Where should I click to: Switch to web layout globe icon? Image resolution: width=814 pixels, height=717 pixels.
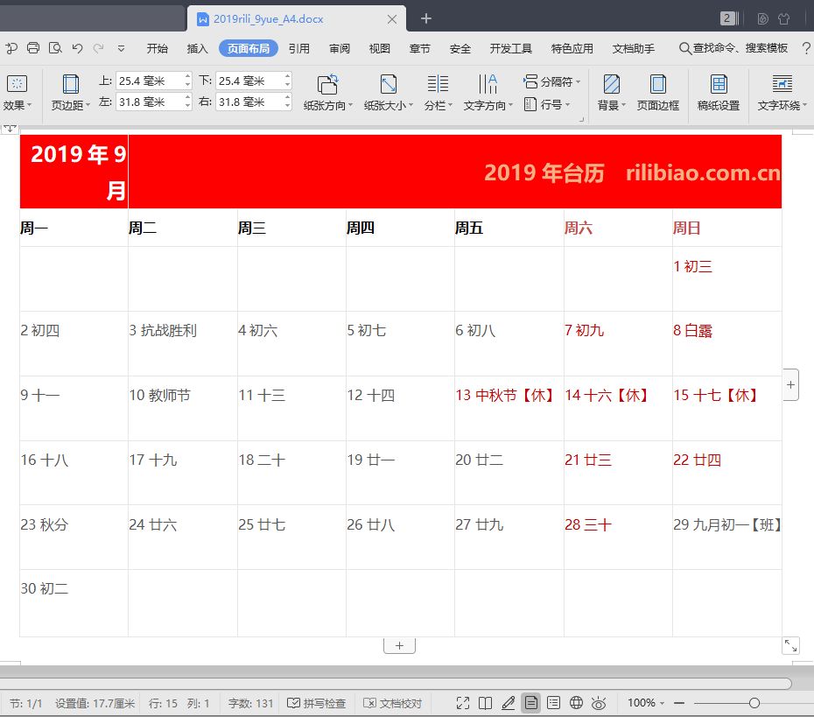point(576,703)
